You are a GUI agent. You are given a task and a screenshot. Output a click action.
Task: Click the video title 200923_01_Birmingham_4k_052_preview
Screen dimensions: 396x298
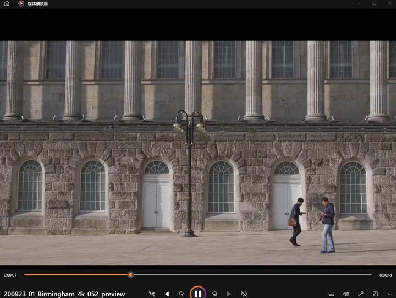64,294
